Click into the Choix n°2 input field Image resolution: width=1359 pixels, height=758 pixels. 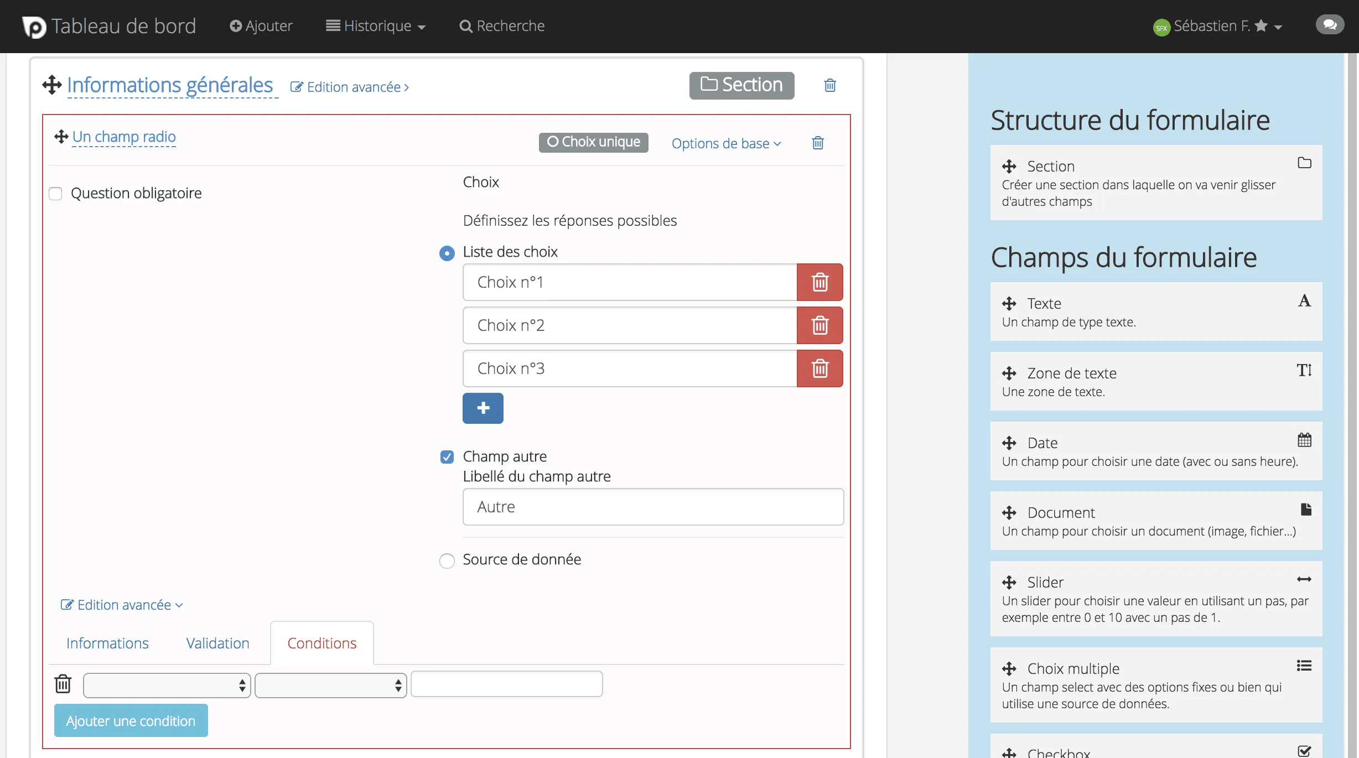(x=630, y=325)
